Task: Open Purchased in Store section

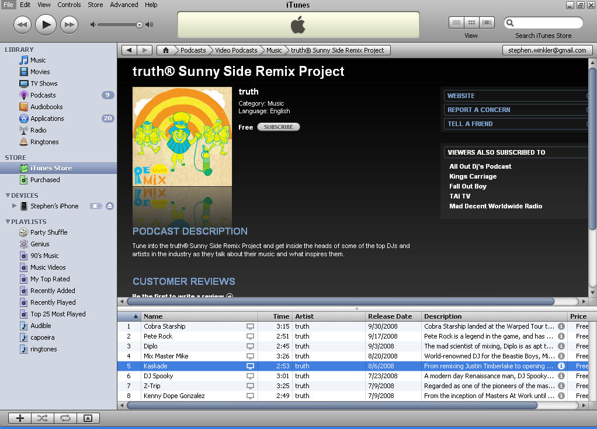Action: click(45, 180)
